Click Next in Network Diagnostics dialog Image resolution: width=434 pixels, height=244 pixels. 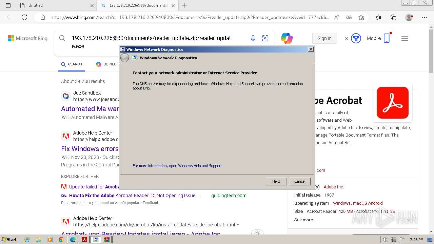pyautogui.click(x=276, y=181)
